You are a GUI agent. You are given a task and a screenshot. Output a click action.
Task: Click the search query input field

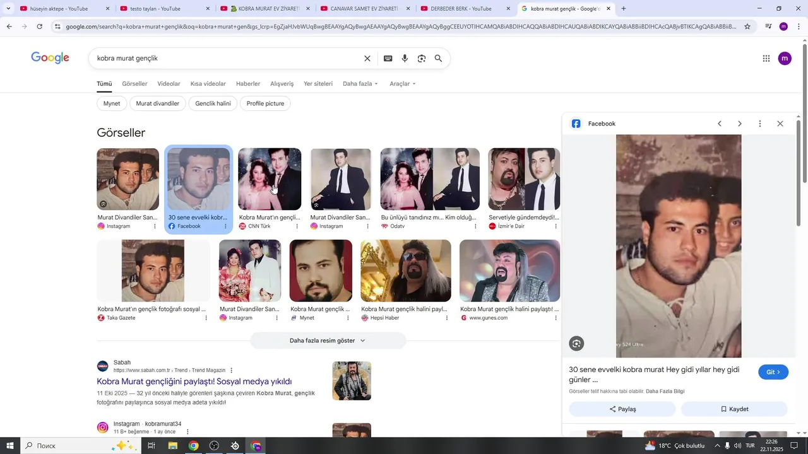[x=227, y=59]
